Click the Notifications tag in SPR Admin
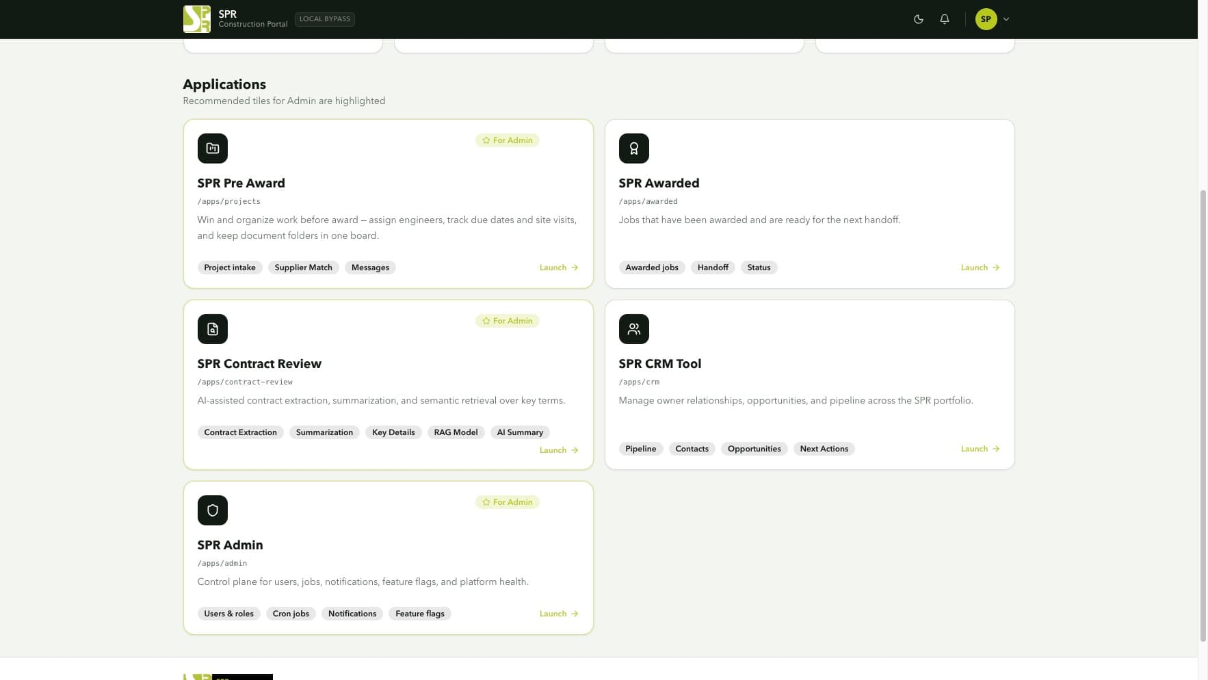The image size is (1208, 680). click(352, 614)
